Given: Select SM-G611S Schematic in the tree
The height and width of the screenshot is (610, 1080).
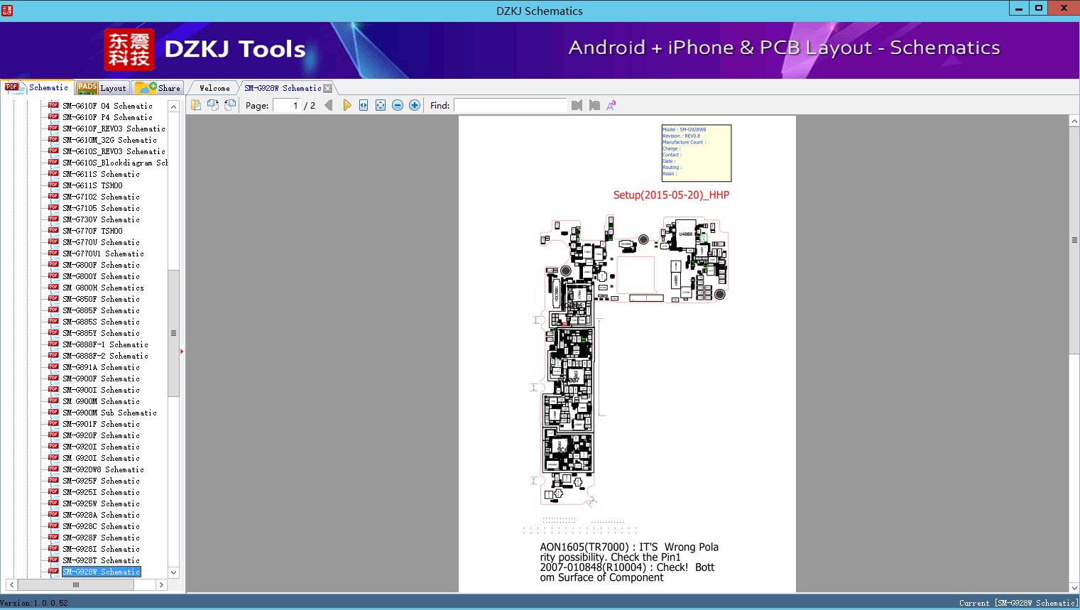Looking at the screenshot, I should click(x=101, y=174).
